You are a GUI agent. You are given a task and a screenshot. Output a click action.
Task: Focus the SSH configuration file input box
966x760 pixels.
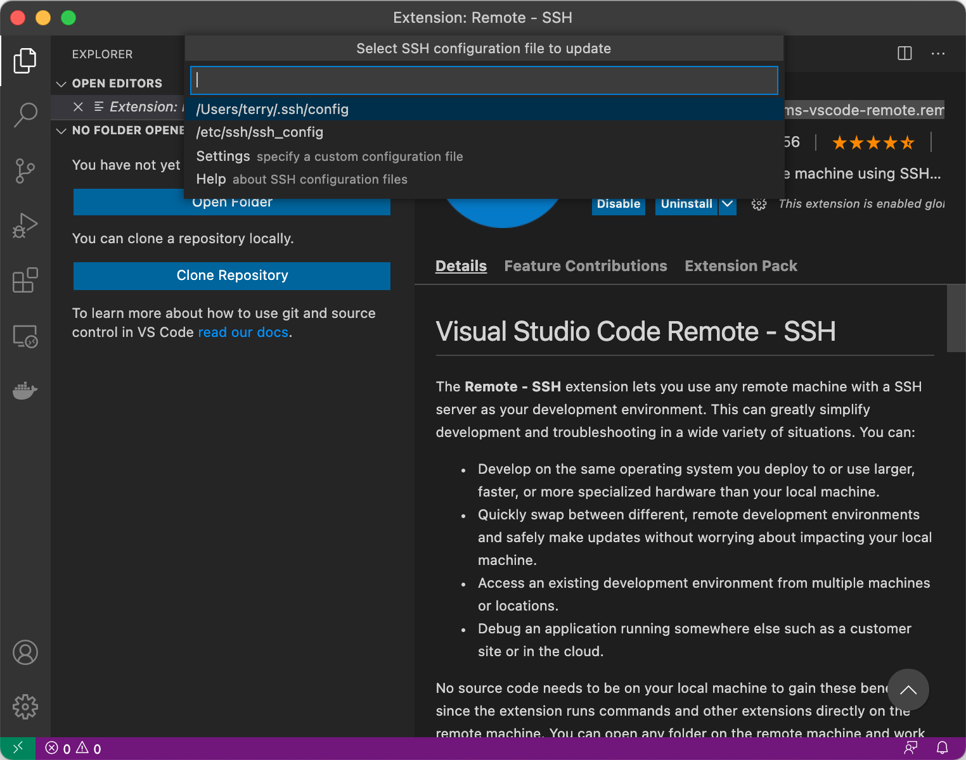484,80
